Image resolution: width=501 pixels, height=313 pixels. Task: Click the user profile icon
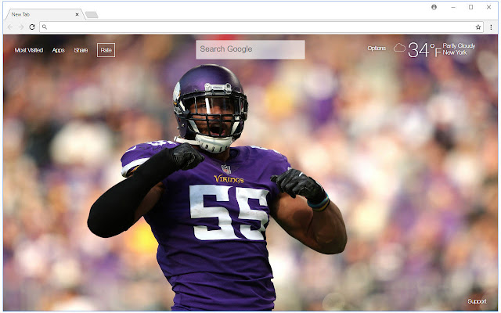point(434,7)
